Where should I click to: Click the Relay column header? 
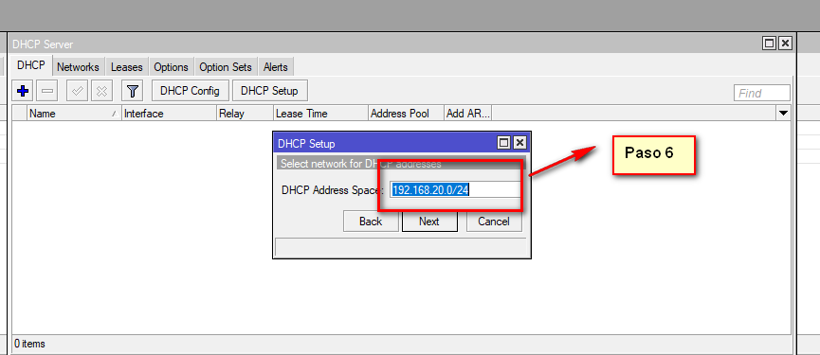[x=245, y=114]
